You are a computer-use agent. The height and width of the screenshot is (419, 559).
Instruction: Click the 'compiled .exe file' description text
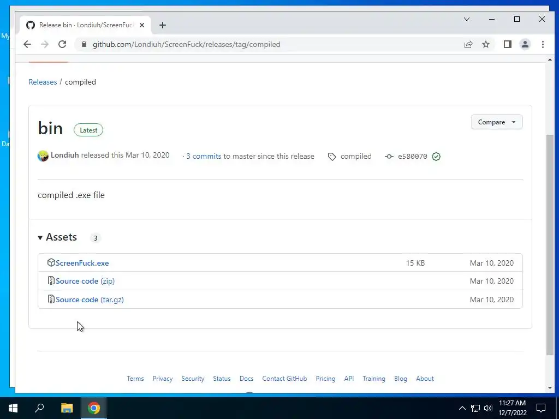72,195
